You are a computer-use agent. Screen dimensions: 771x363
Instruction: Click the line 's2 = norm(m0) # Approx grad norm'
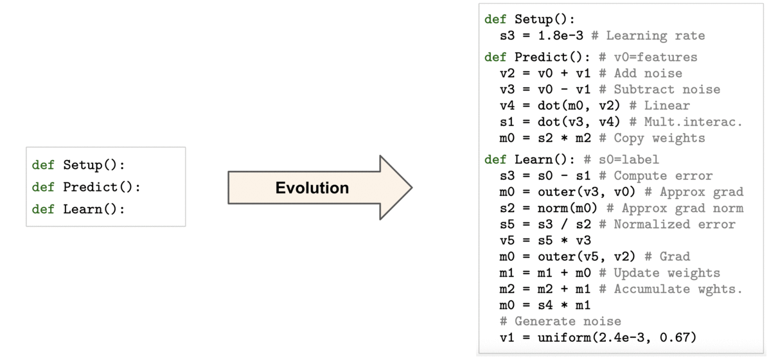point(621,208)
